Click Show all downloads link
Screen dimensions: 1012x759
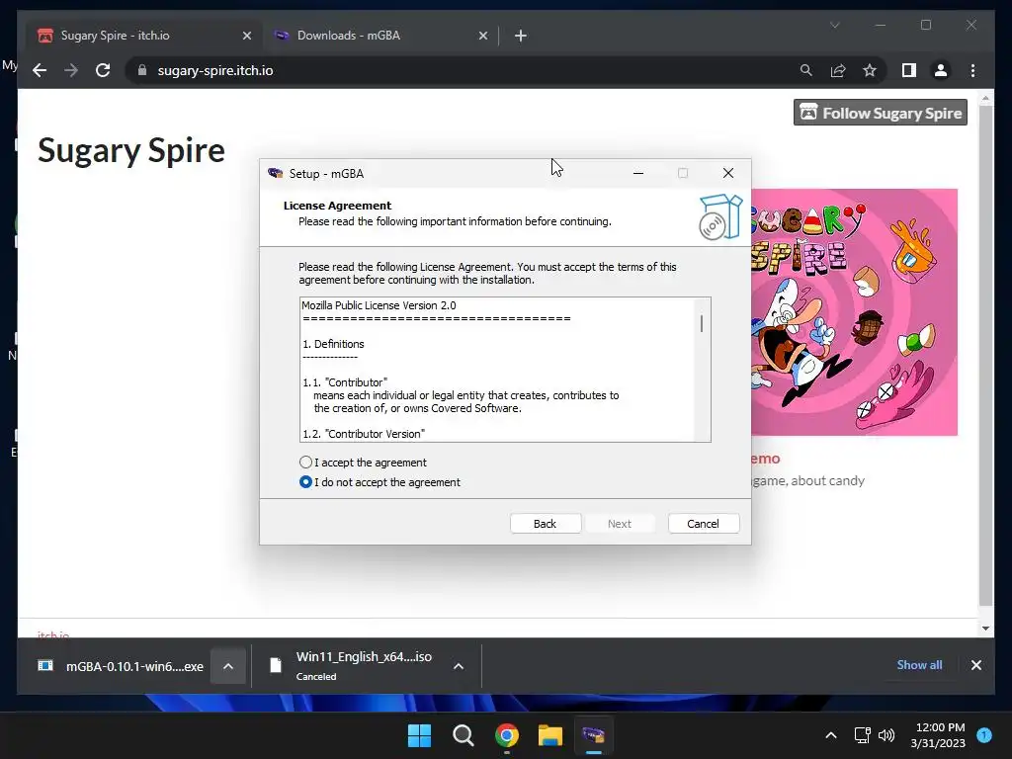coord(919,665)
